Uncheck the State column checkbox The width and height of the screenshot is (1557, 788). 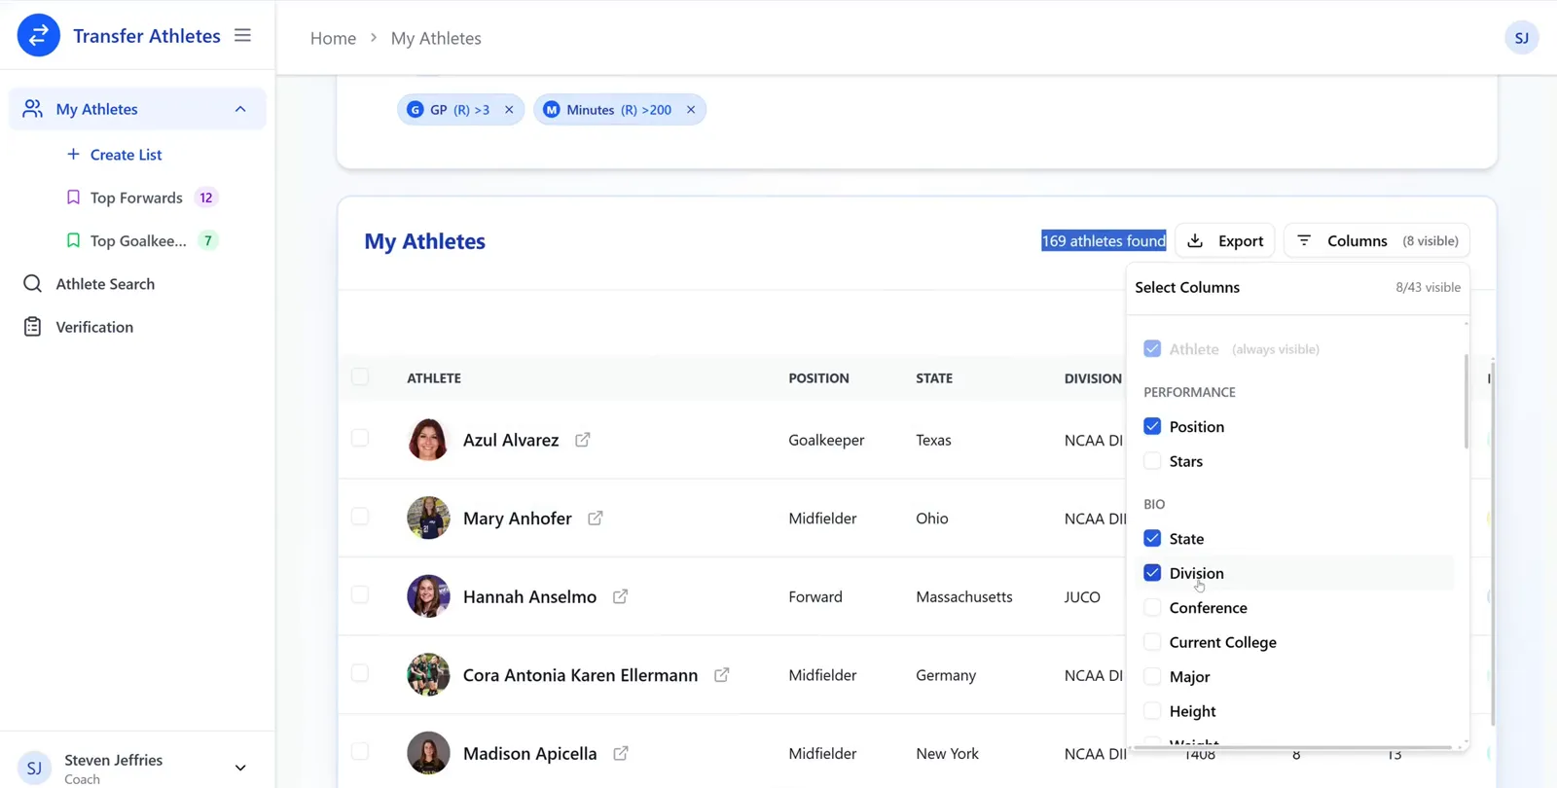point(1152,538)
